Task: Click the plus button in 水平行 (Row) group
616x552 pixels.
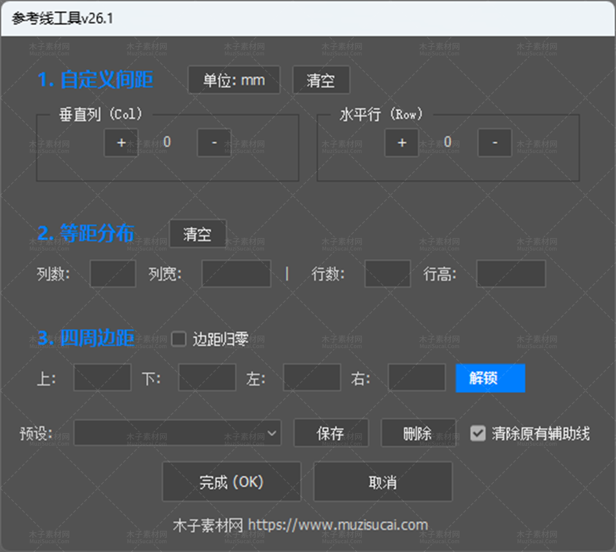Action: click(x=402, y=143)
